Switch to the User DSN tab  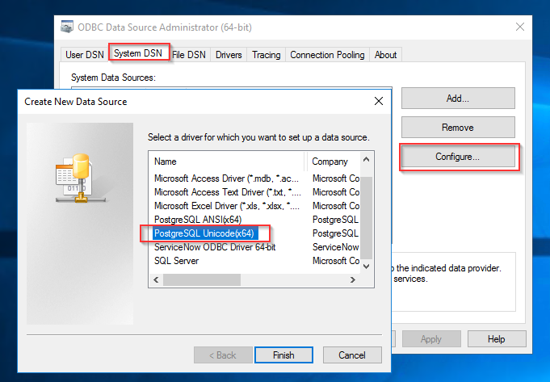pos(85,55)
